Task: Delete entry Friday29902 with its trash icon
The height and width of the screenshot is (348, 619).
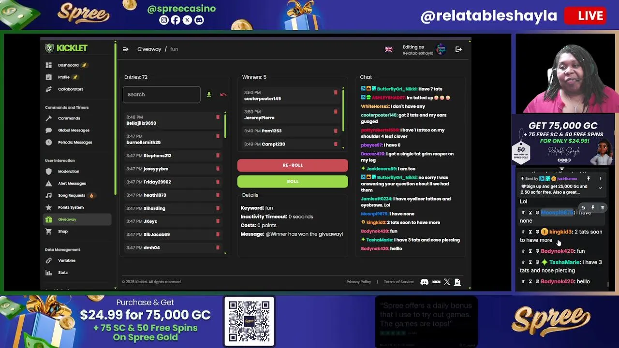Action: click(218, 182)
